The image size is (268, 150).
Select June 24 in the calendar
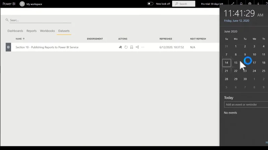pyautogui.click(x=254, y=71)
